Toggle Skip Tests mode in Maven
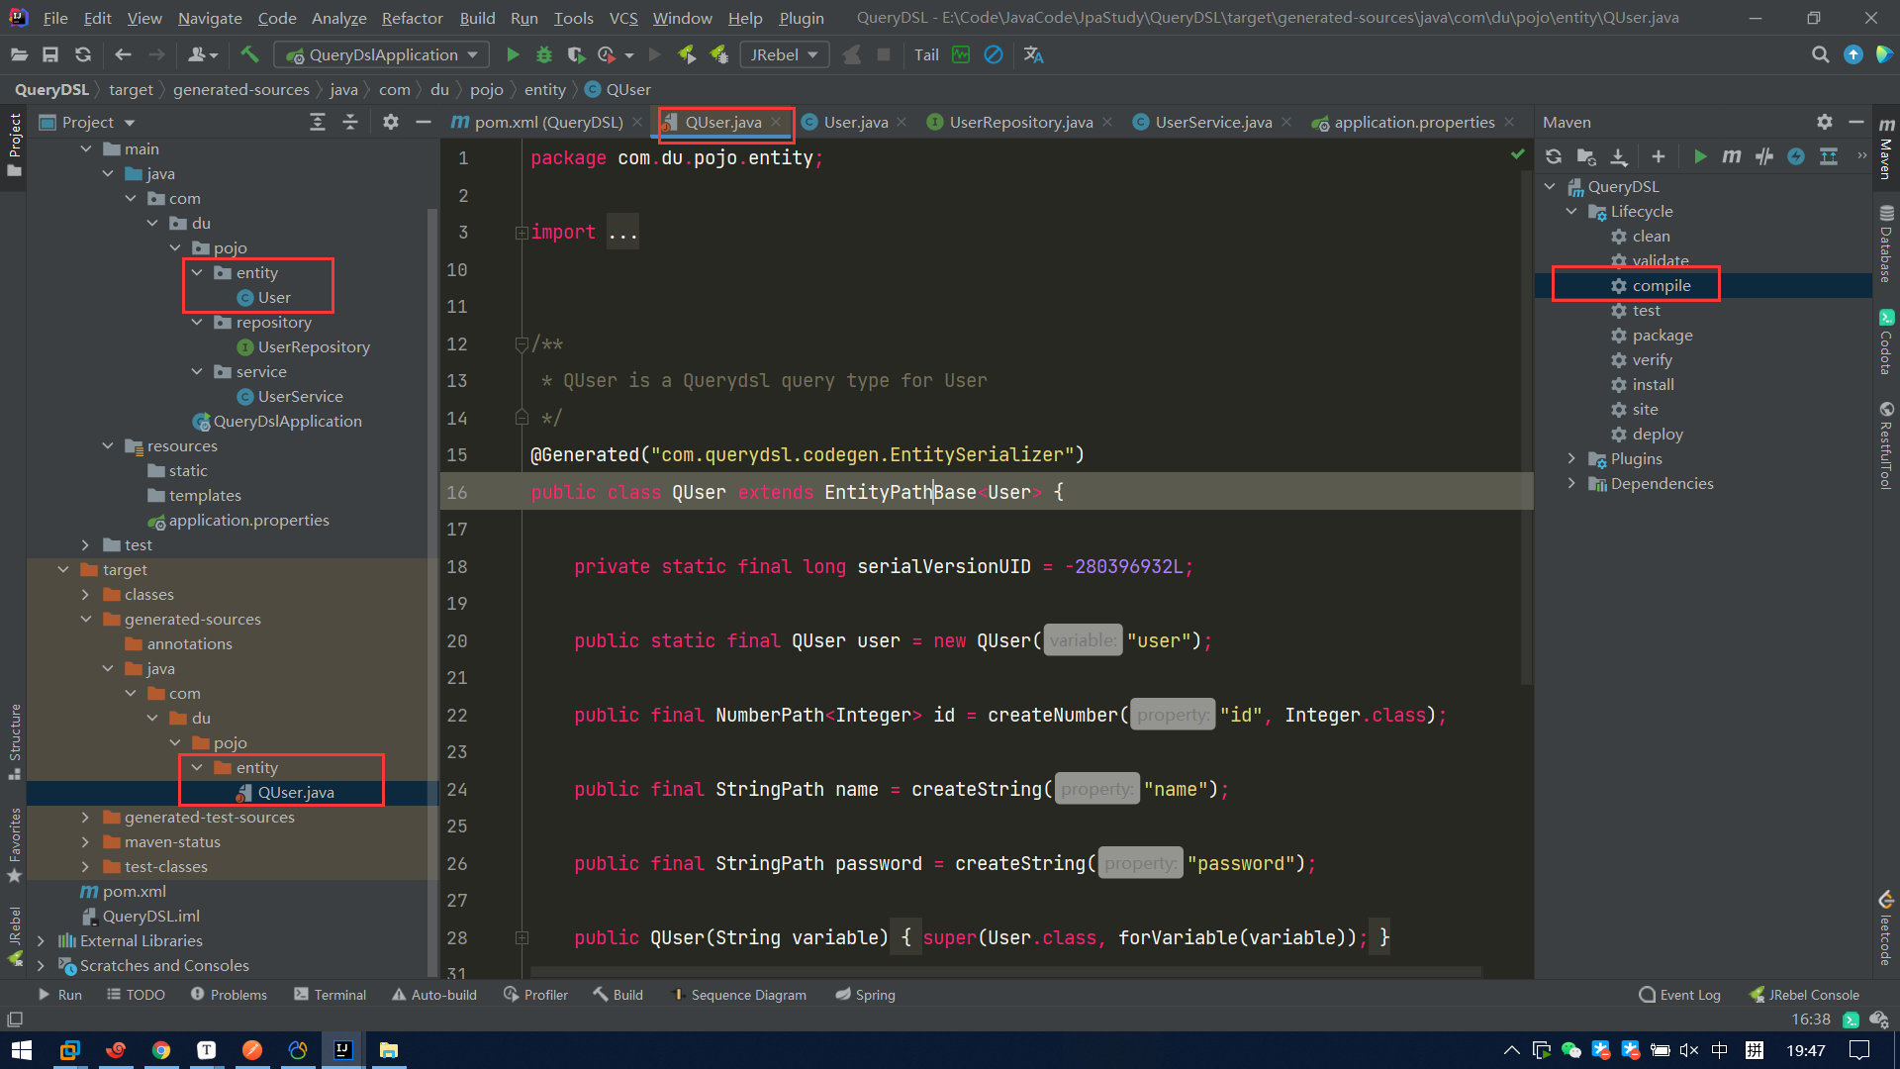 1796,156
